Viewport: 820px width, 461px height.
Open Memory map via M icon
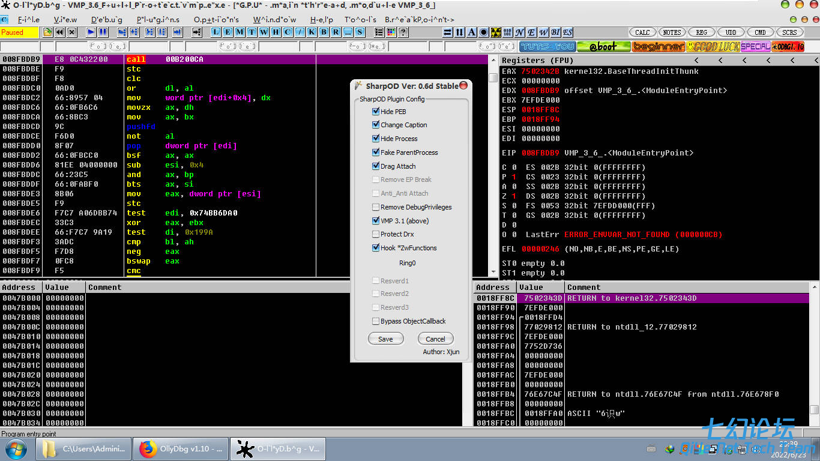240,32
